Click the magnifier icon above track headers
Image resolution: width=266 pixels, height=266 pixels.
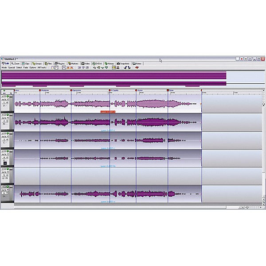11,94
